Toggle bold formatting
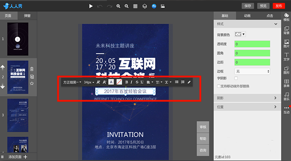Image resolution: width=291 pixels, height=161 pixels. (x=127, y=82)
